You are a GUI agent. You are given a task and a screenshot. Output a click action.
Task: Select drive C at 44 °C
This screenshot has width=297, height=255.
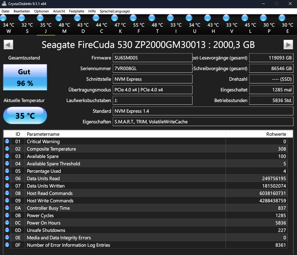(101, 25)
